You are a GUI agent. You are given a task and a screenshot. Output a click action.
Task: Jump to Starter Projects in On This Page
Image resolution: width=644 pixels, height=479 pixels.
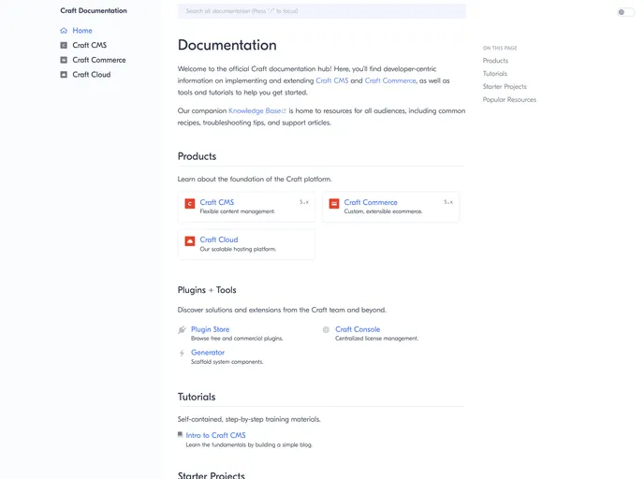(x=505, y=87)
